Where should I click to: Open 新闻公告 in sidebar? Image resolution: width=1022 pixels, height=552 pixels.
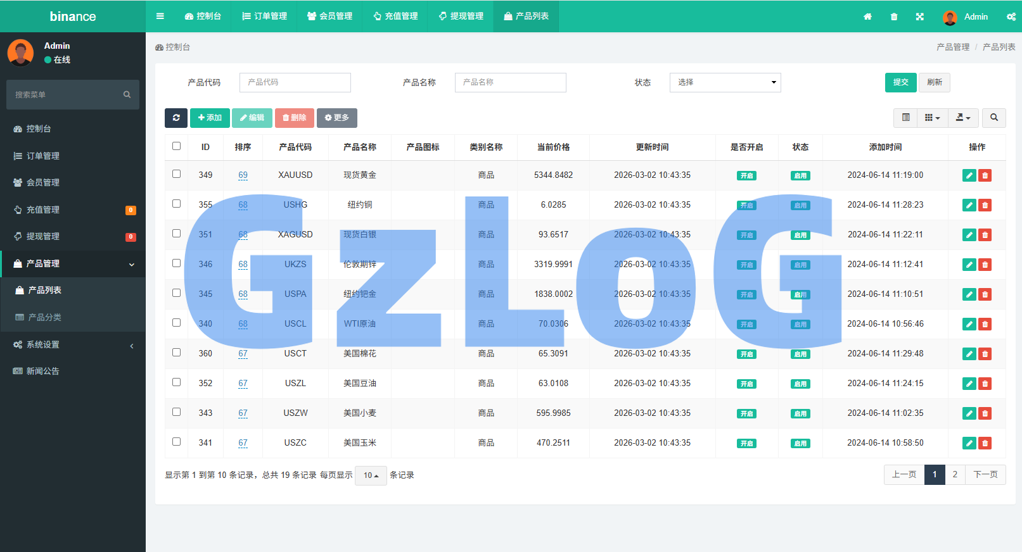point(73,371)
